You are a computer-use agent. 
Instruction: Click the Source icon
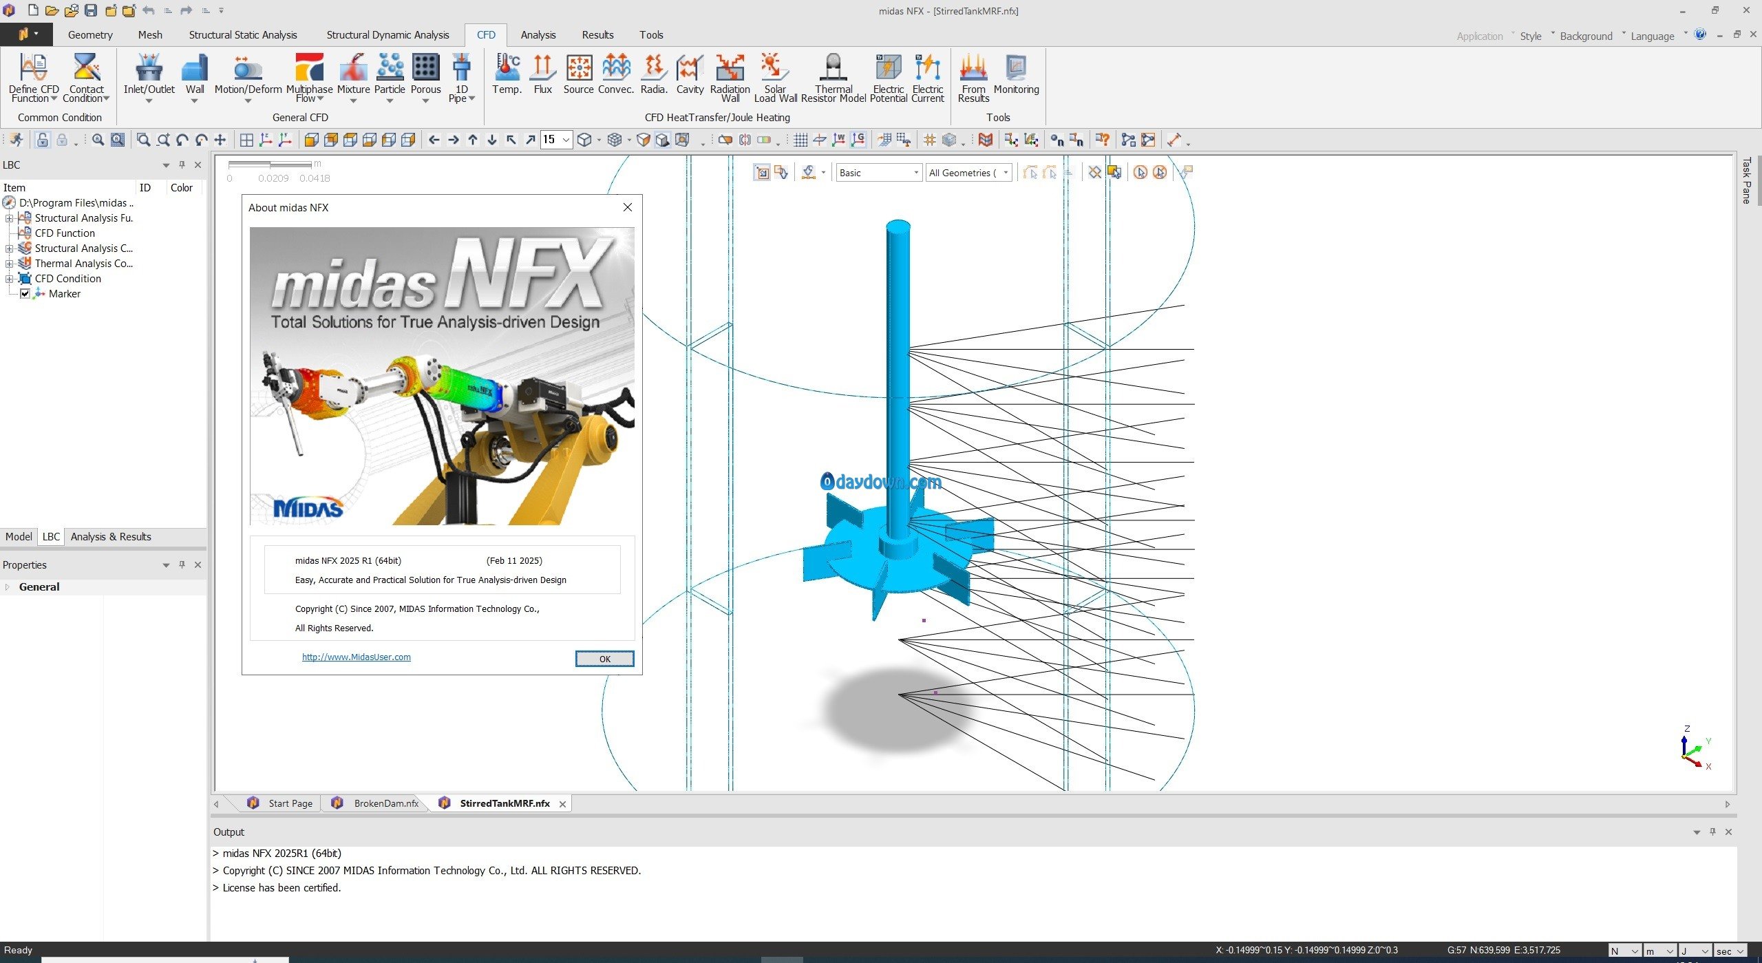tap(578, 73)
